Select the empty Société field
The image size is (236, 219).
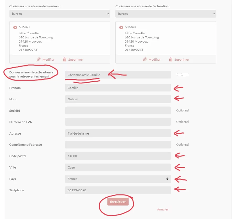tap(118, 110)
